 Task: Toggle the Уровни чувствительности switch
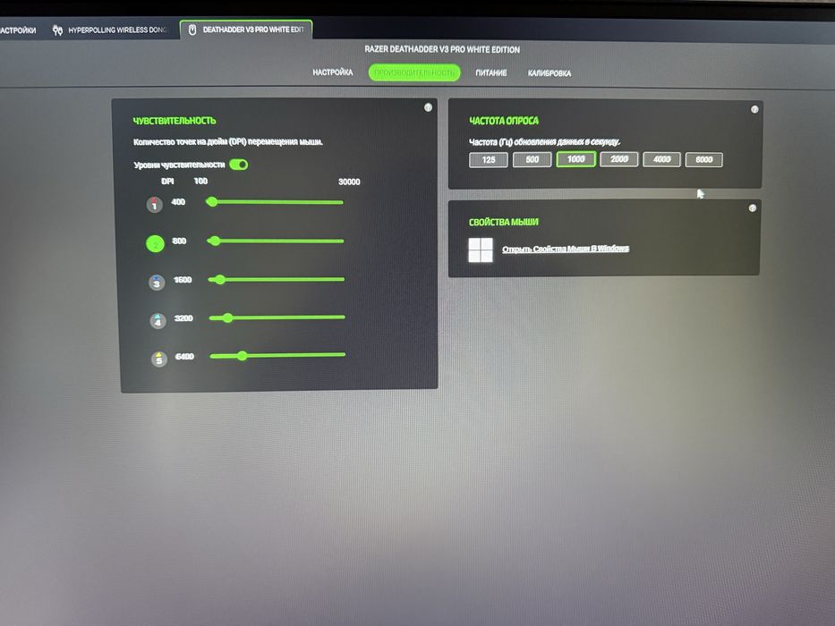[x=239, y=165]
